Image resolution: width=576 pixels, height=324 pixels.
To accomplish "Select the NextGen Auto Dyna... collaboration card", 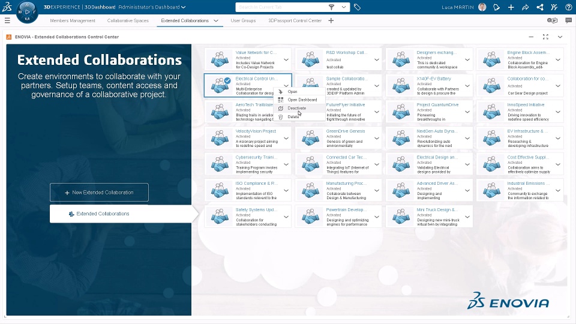I will pos(429,138).
